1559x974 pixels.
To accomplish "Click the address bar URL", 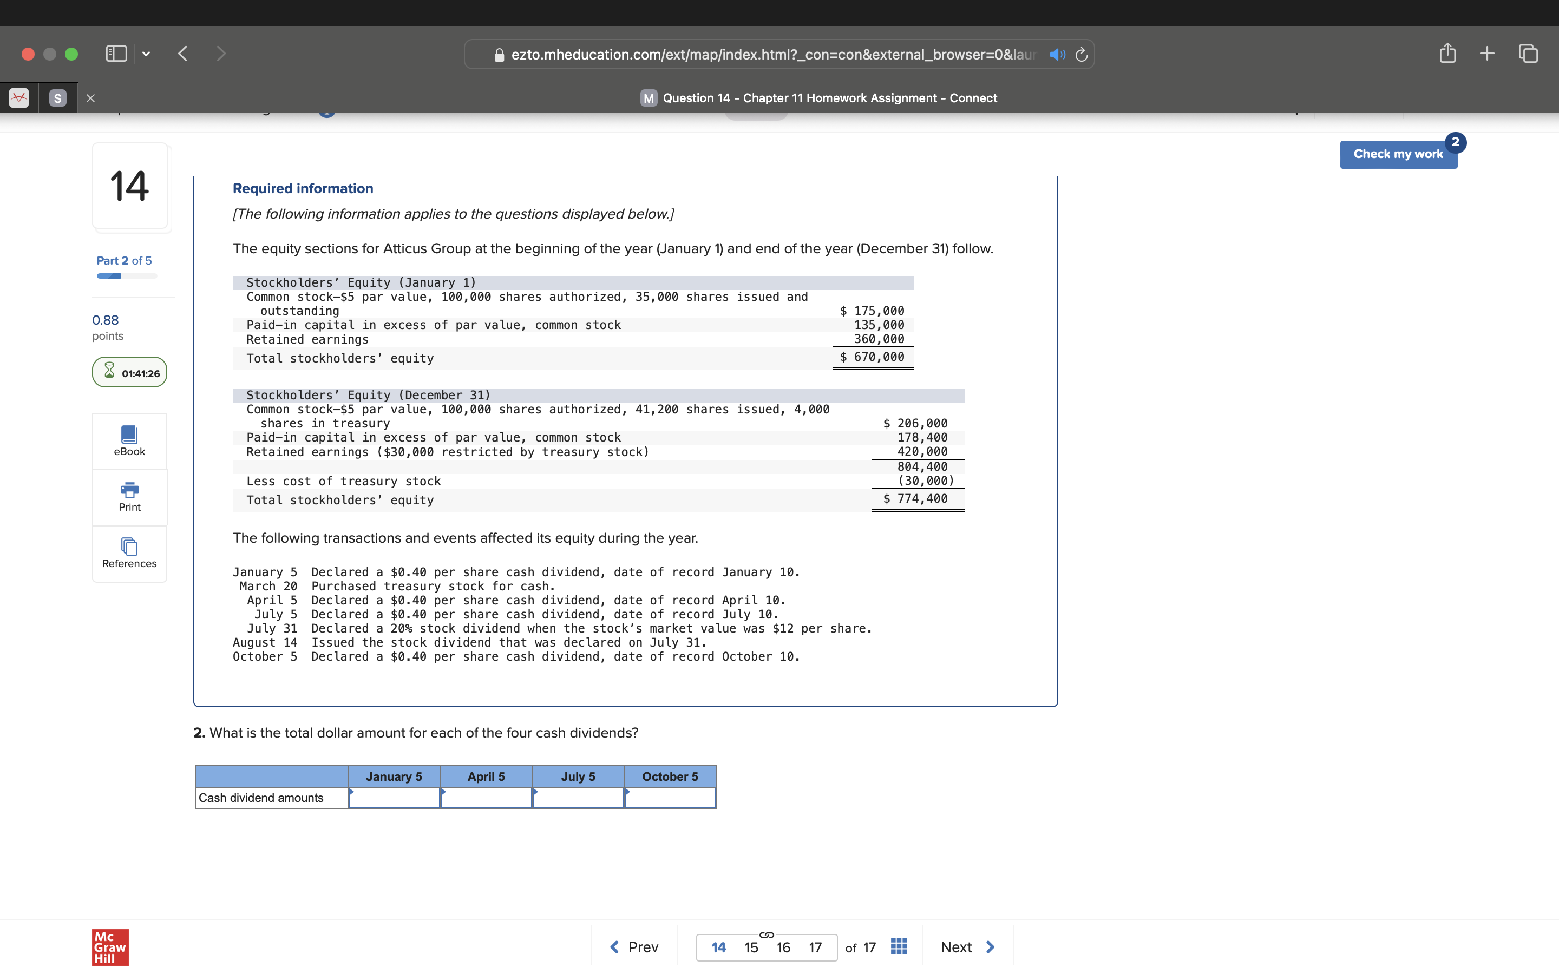I will 772,55.
